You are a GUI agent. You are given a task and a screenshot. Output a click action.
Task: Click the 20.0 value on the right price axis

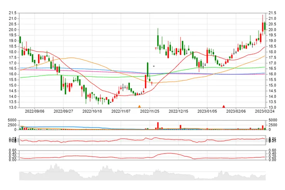tap(272, 30)
